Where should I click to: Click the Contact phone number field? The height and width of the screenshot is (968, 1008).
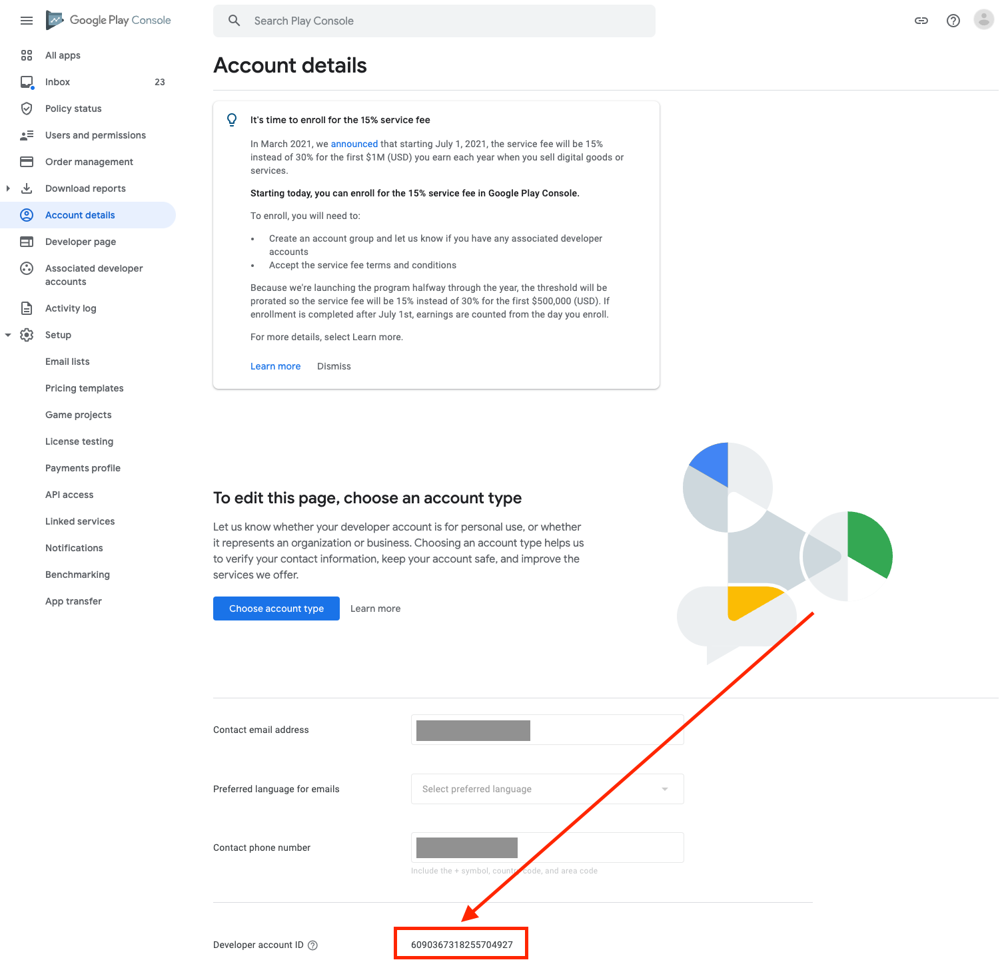pyautogui.click(x=548, y=847)
